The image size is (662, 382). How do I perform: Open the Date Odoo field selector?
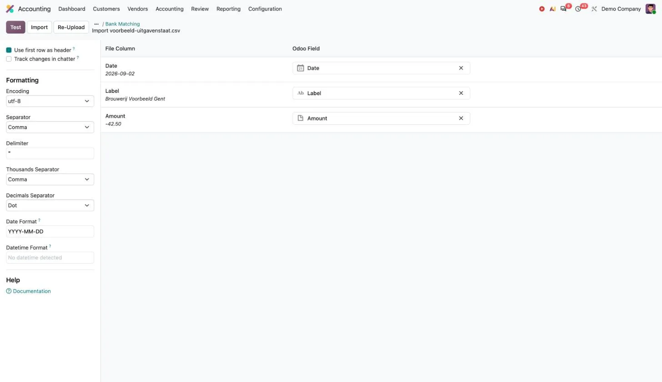tap(381, 68)
